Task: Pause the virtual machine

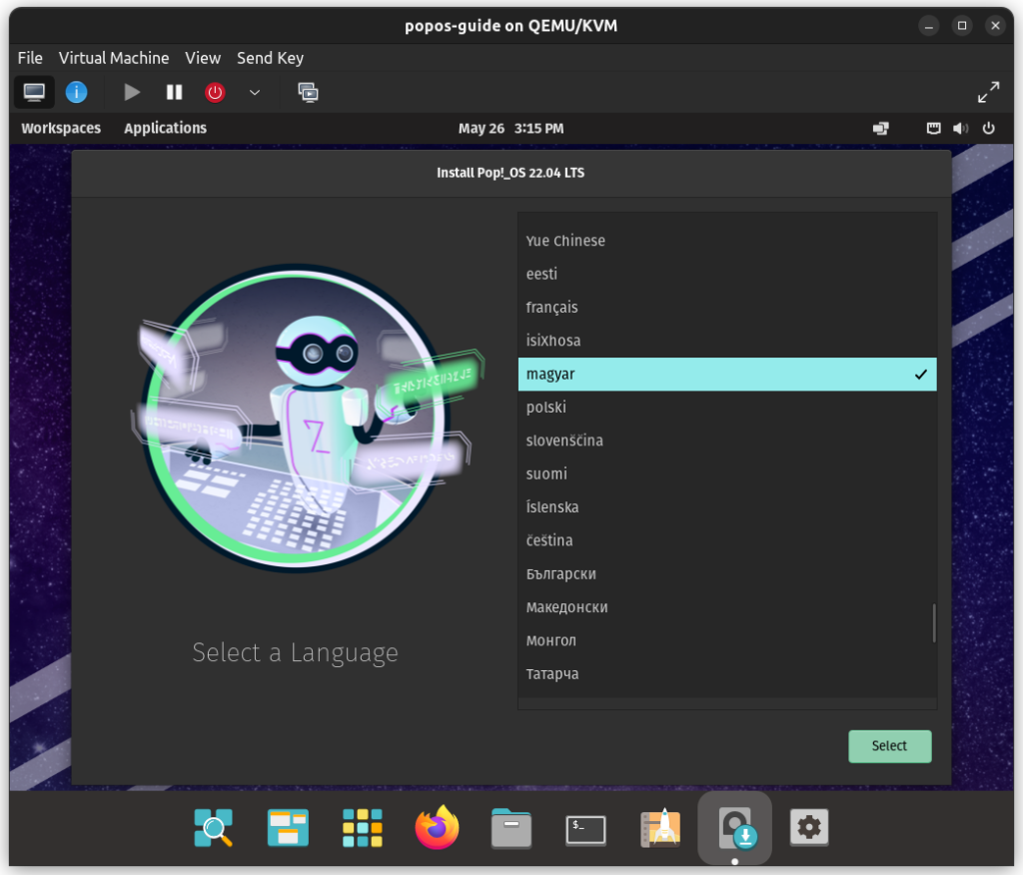Action: point(174,92)
